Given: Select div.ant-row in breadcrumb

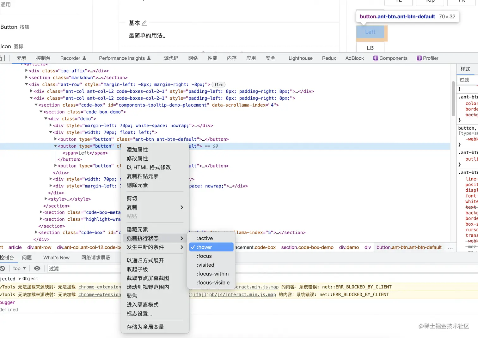Looking at the screenshot, I should point(39,247).
